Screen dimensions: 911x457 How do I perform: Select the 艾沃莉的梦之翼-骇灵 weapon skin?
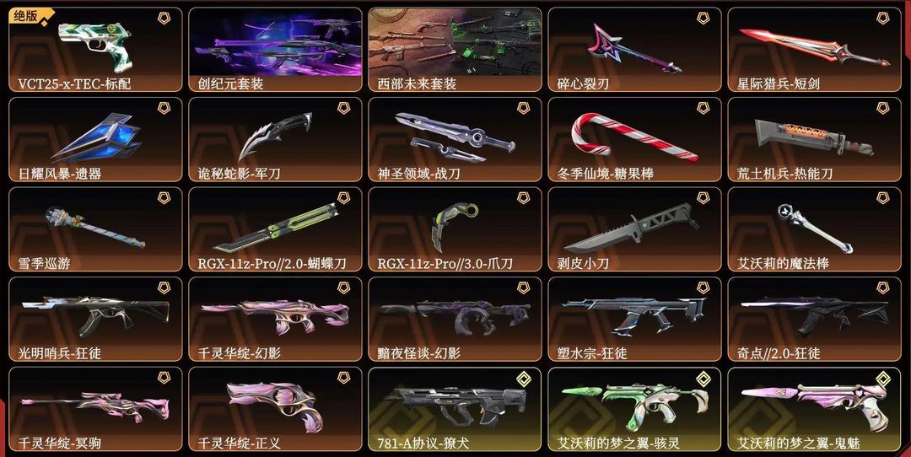634,410
